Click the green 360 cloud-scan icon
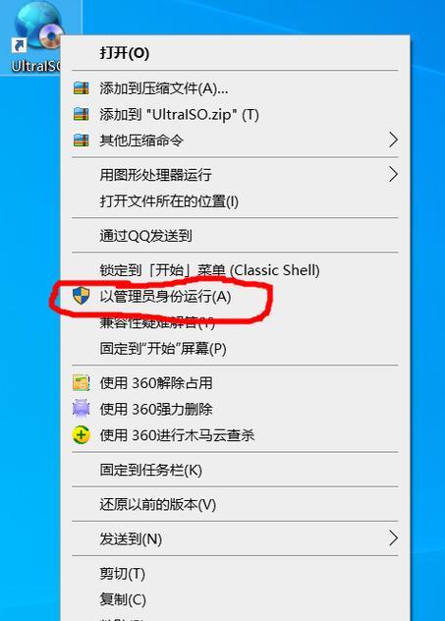Screen dimensions: 445x621 tap(82, 435)
